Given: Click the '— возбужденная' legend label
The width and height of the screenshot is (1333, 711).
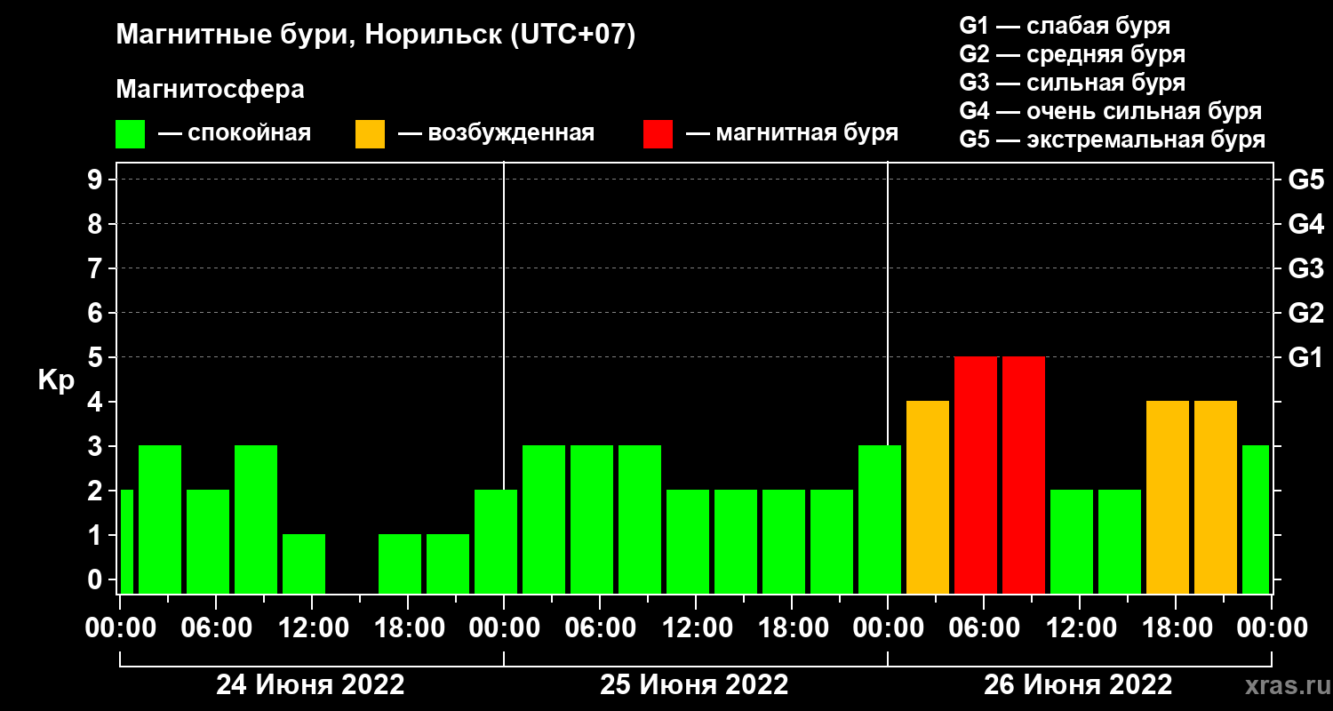Looking at the screenshot, I should [x=496, y=134].
